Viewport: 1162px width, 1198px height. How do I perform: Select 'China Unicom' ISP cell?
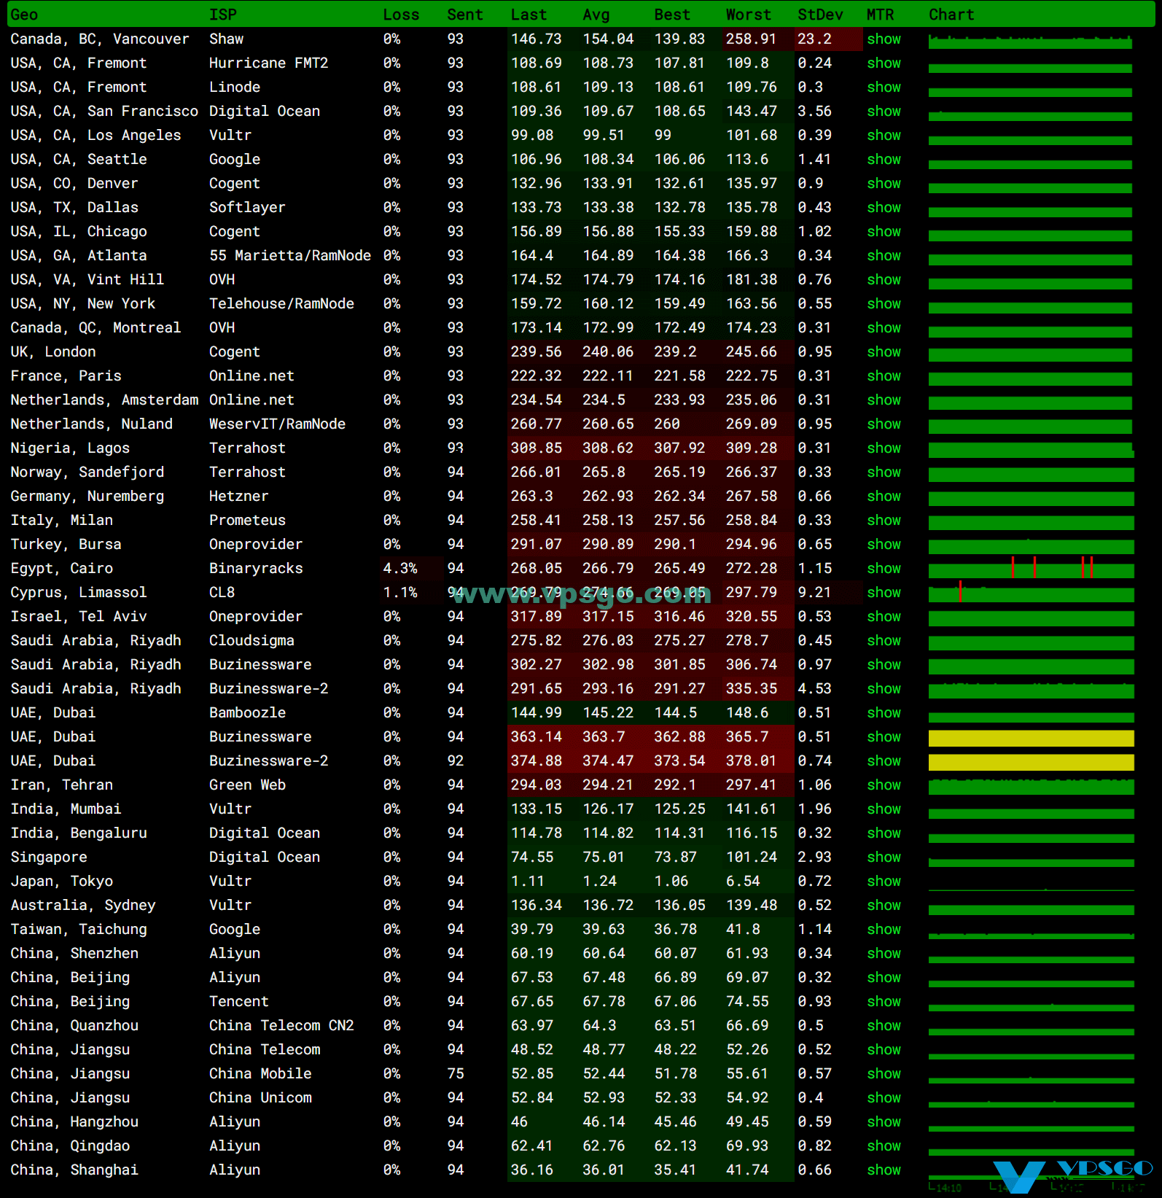pyautogui.click(x=260, y=1098)
